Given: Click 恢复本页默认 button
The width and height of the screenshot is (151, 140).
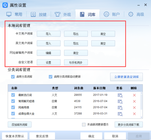Looking at the screenshot, I should point(15,136).
